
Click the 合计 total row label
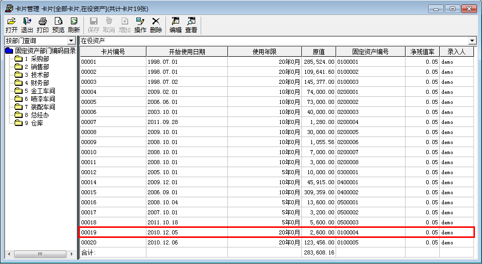pyautogui.click(x=89, y=252)
